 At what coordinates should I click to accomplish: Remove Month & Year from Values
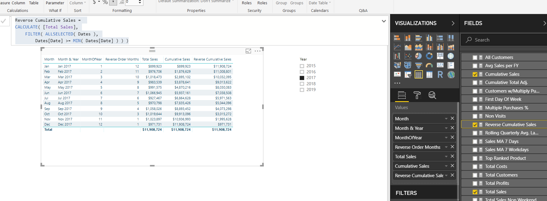452,128
